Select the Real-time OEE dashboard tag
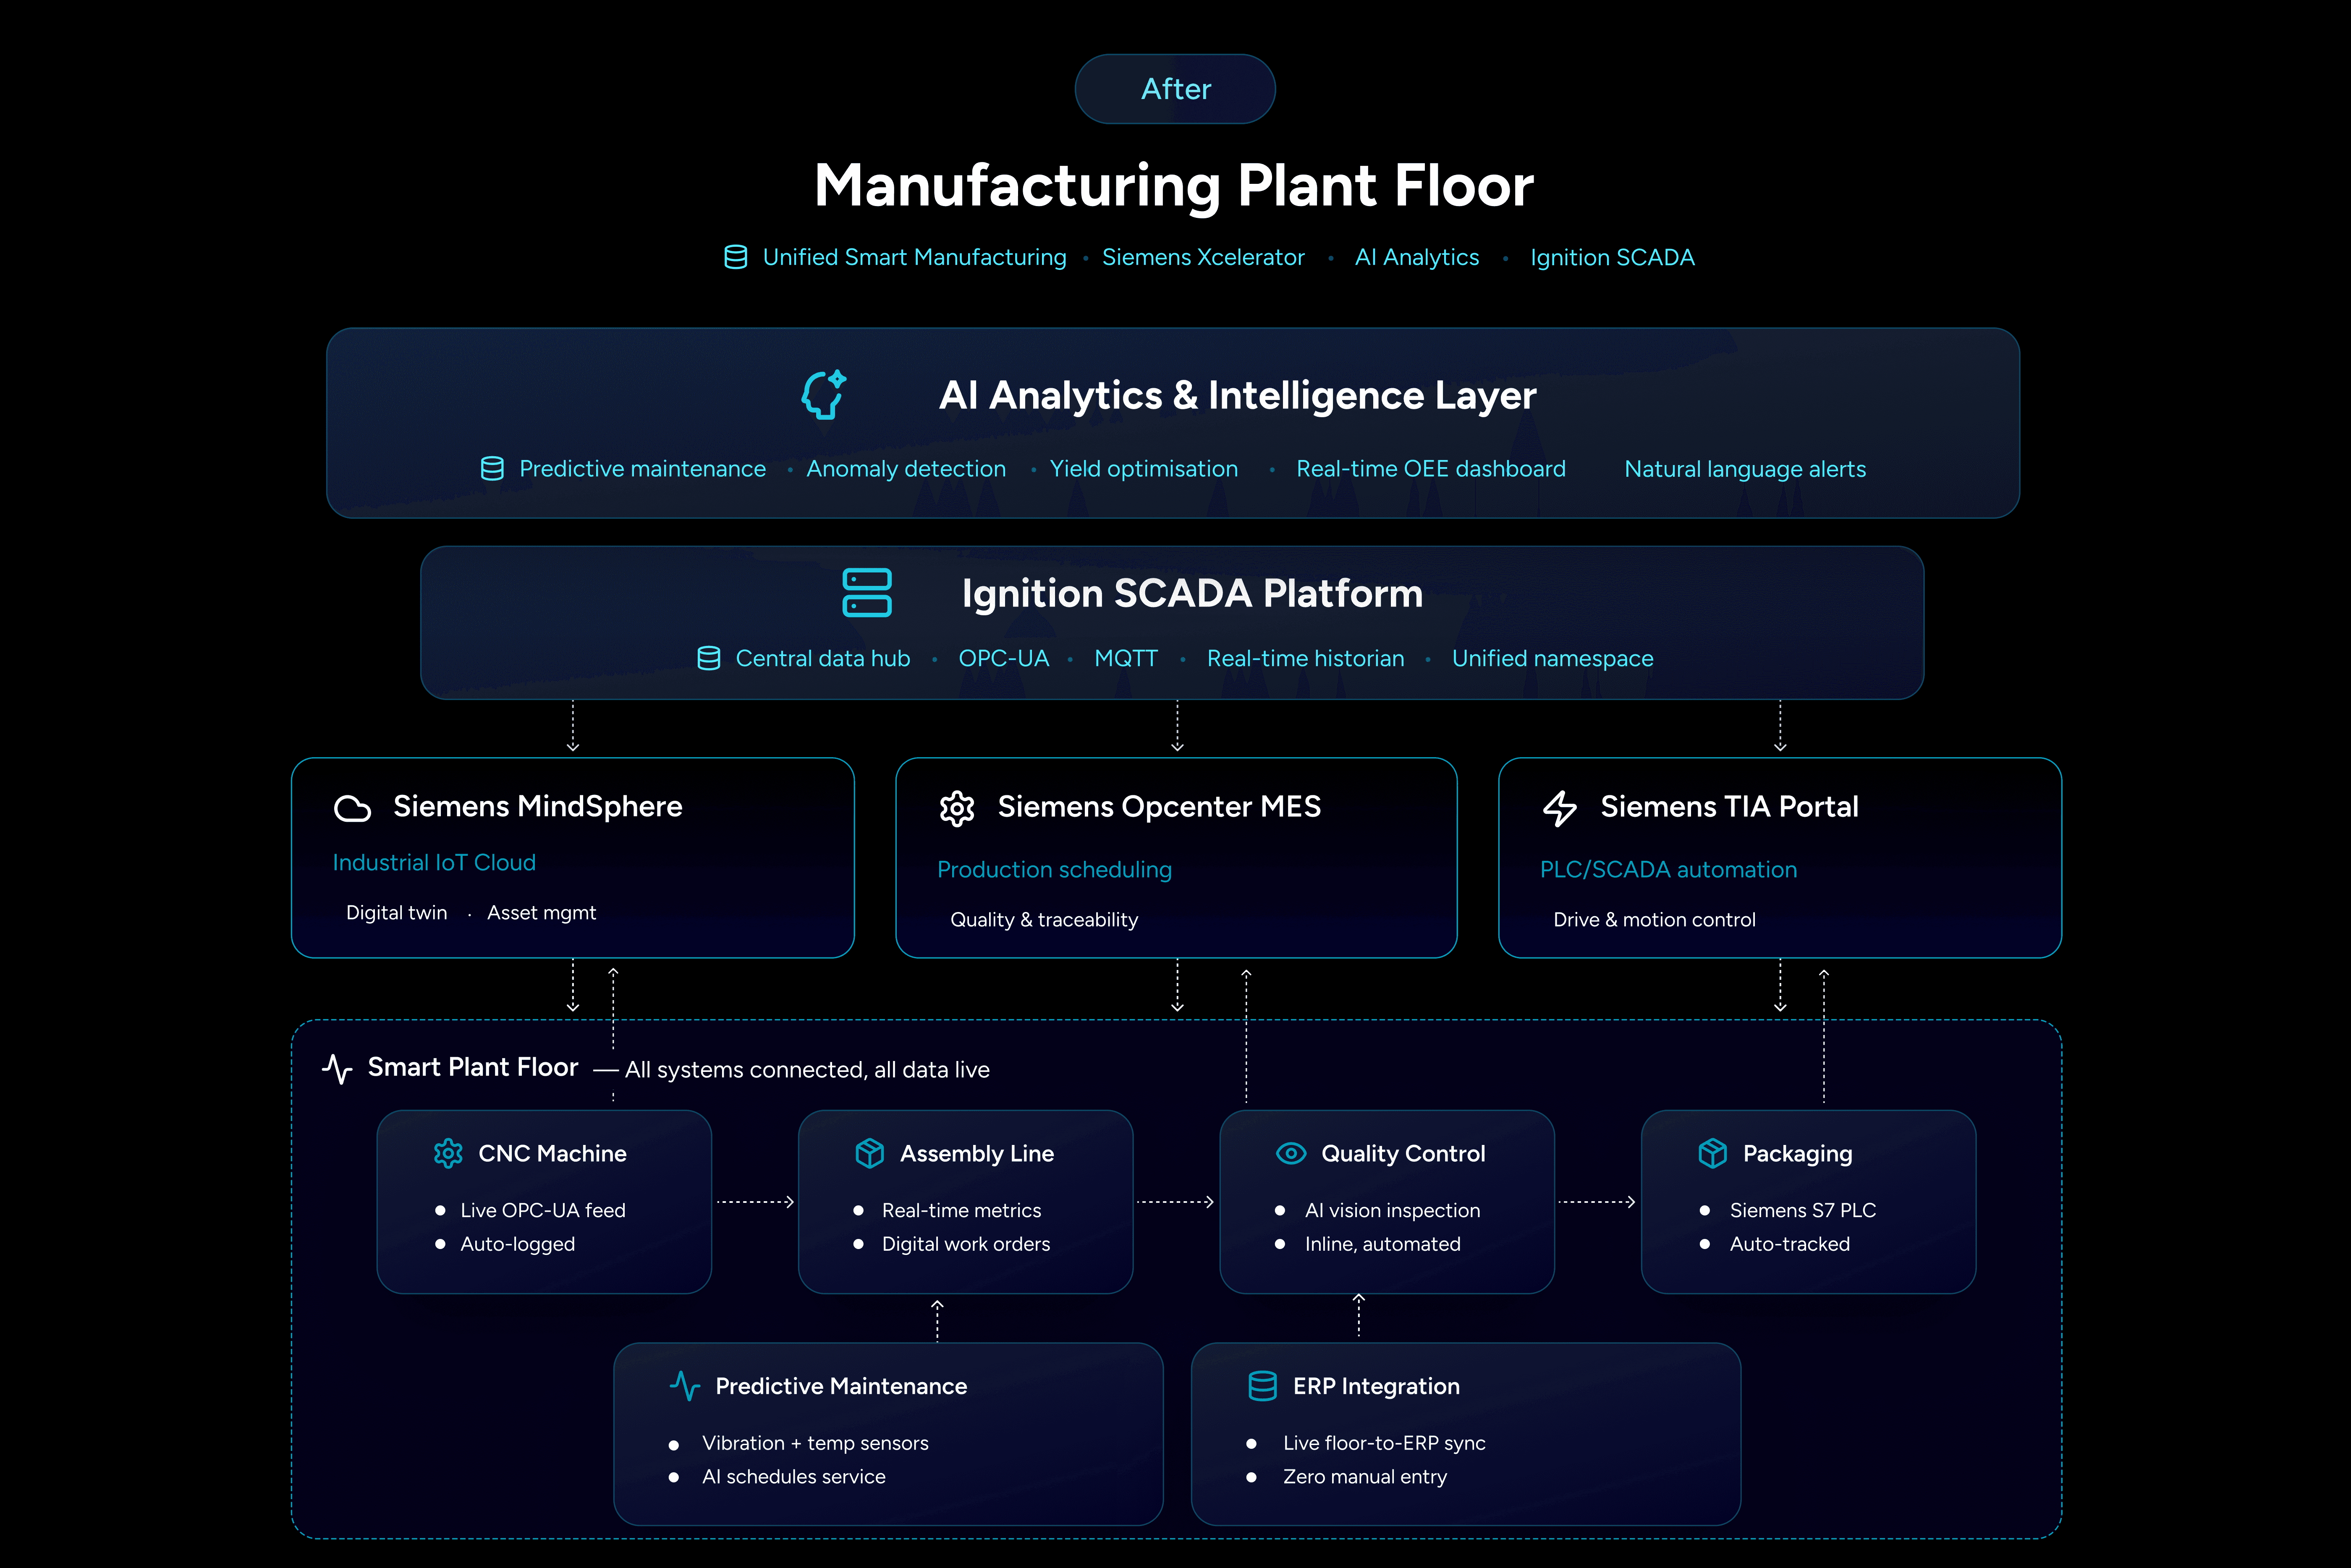 click(x=1431, y=468)
